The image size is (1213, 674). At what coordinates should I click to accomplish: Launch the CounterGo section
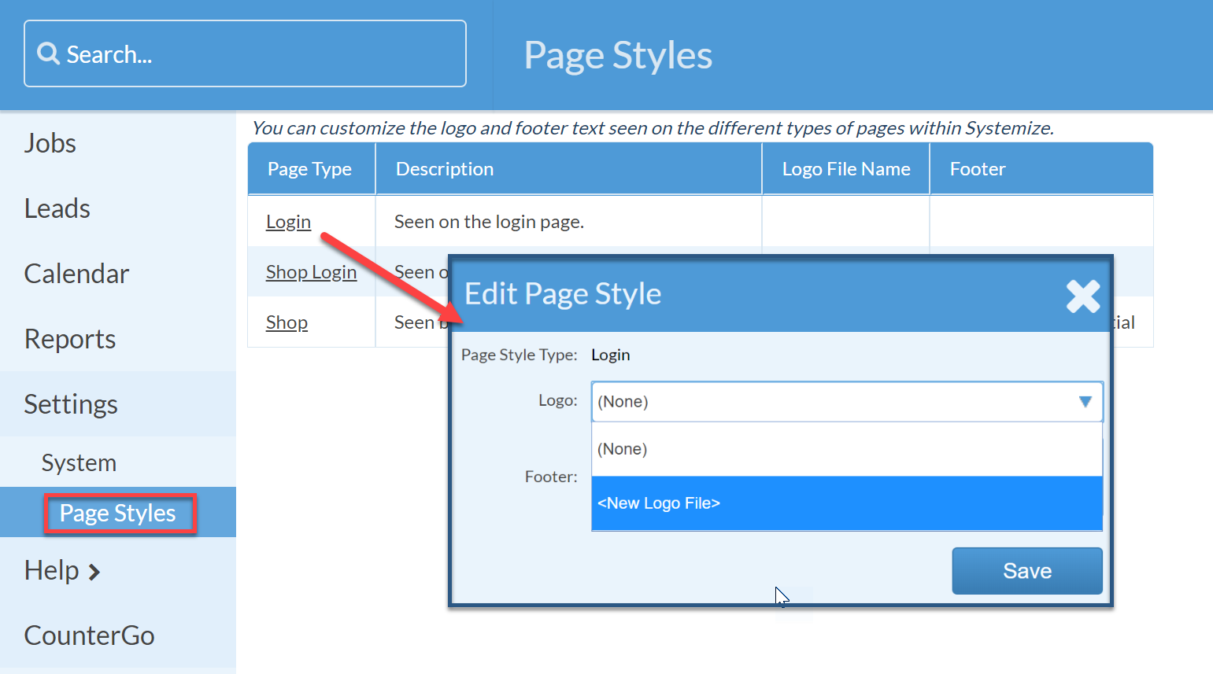[x=89, y=635]
